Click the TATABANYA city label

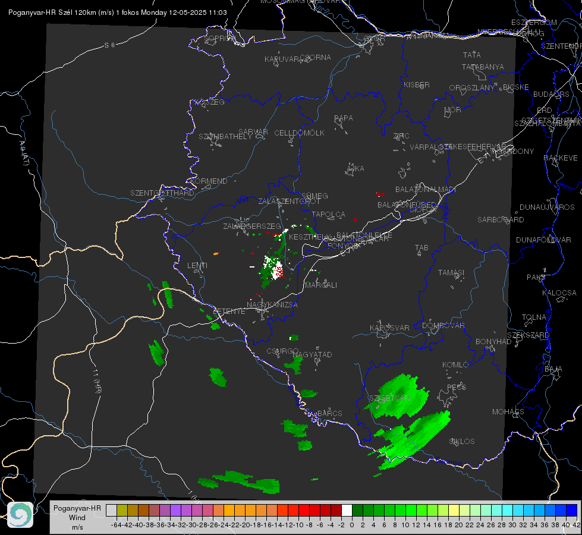pyautogui.click(x=483, y=67)
